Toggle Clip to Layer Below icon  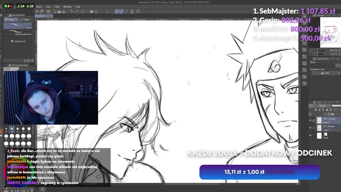coord(316,110)
